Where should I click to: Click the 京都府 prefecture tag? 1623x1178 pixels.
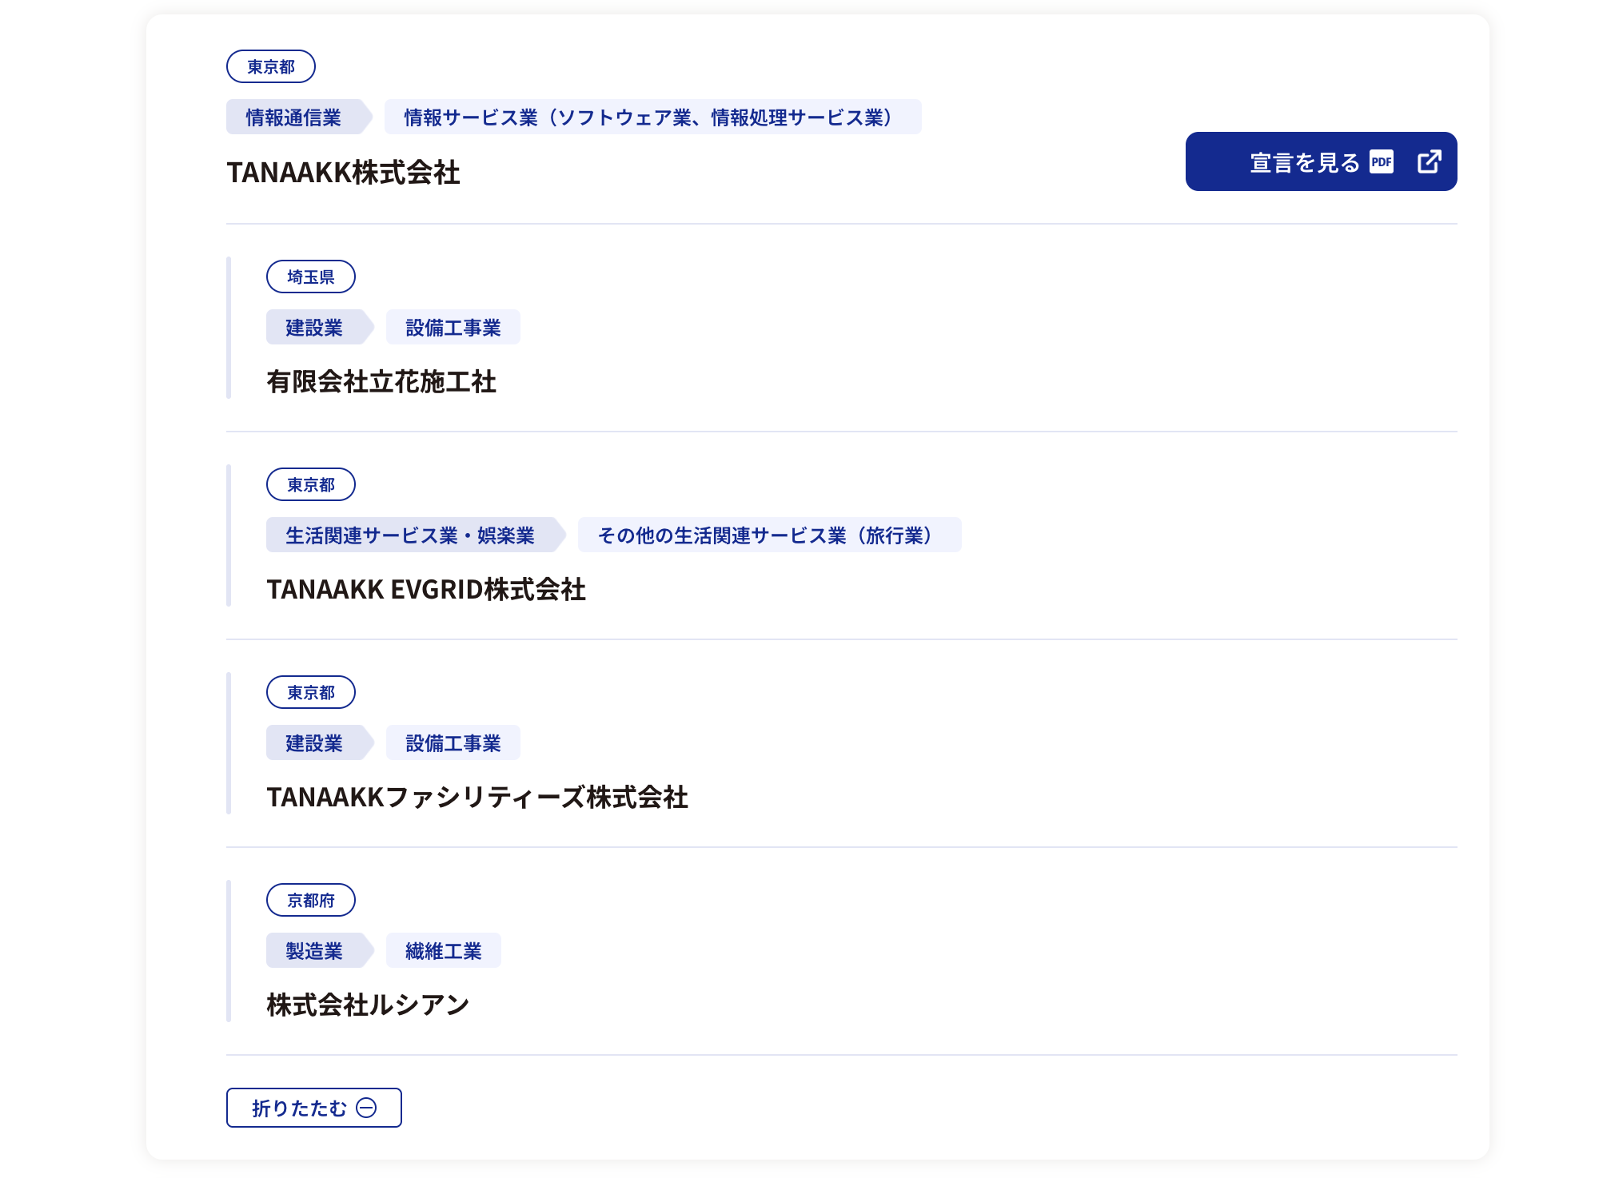(x=311, y=900)
